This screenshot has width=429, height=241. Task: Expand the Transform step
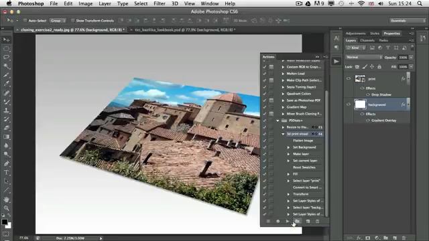coord(288,194)
